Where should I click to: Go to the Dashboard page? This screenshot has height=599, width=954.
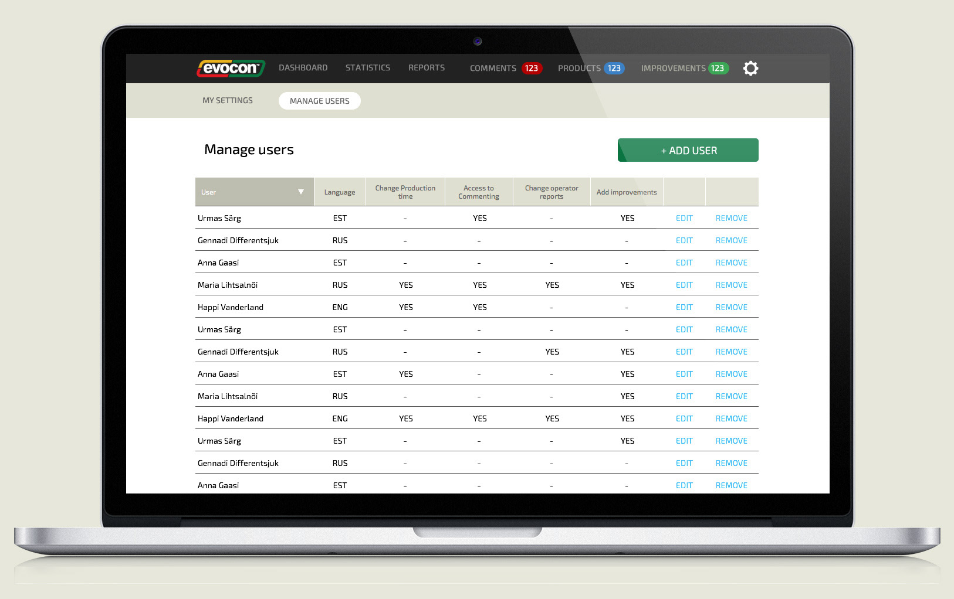(303, 68)
